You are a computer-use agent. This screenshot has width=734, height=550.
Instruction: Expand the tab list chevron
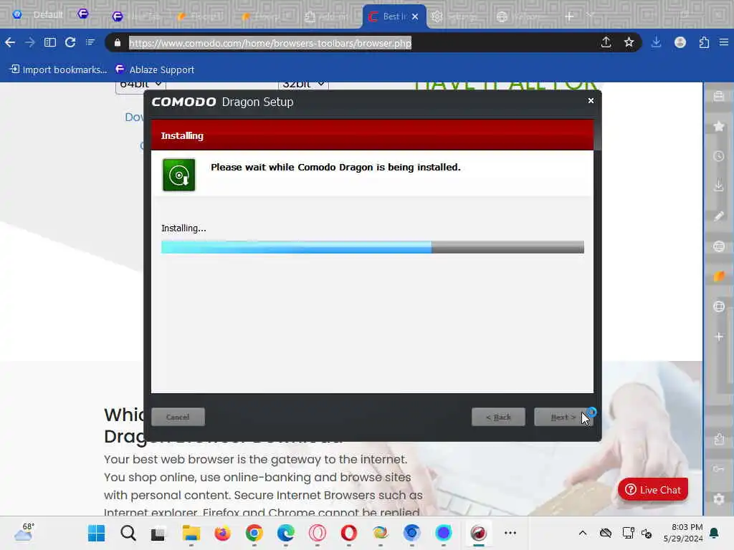click(590, 16)
